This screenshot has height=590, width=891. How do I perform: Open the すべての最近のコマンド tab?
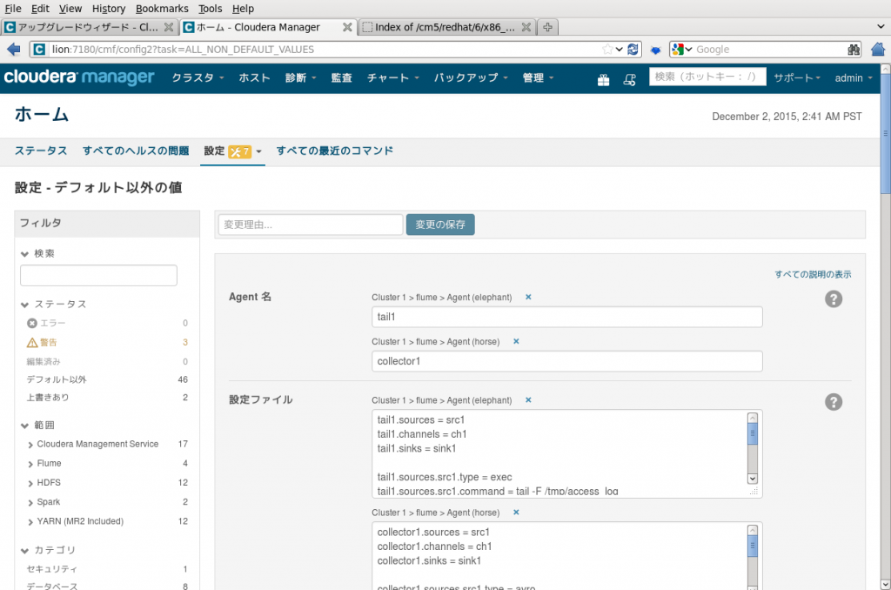[335, 151]
